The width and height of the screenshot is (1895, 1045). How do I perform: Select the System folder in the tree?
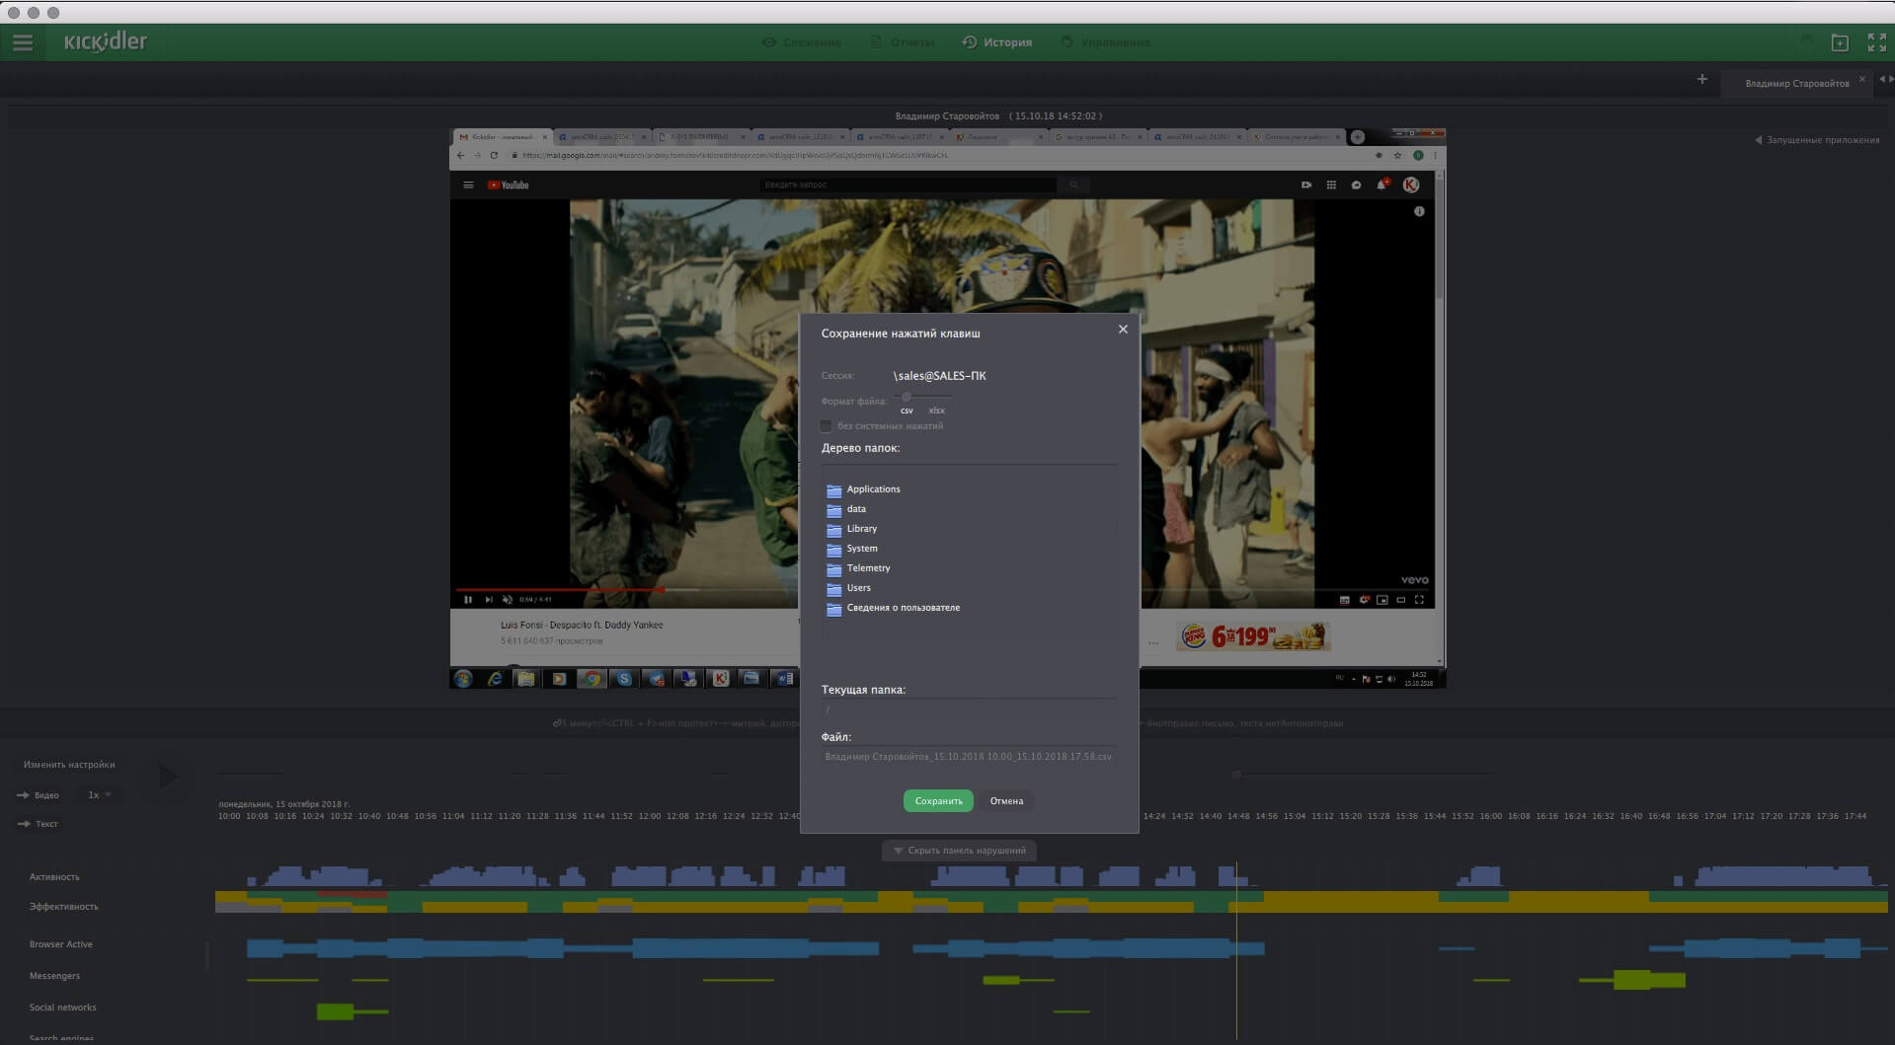click(851, 549)
